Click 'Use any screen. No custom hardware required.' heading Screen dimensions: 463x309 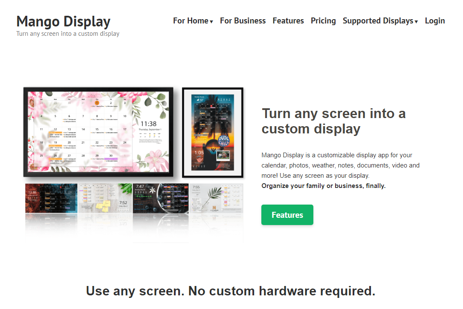click(x=231, y=291)
